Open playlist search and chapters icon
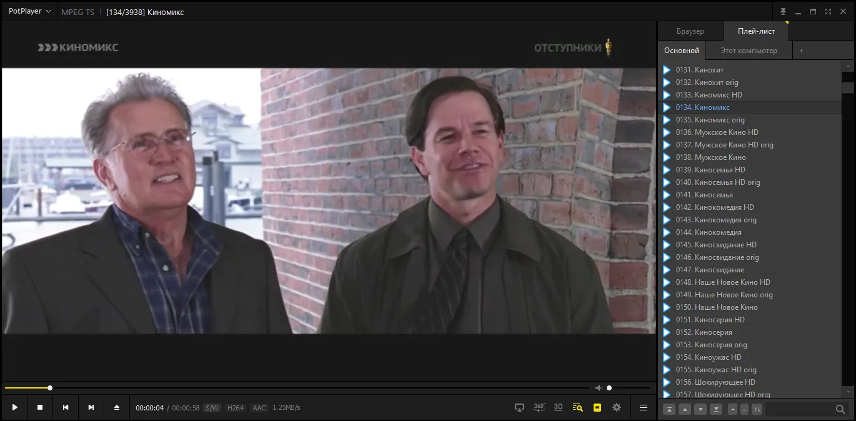Viewport: 856px width, 421px height. click(578, 407)
